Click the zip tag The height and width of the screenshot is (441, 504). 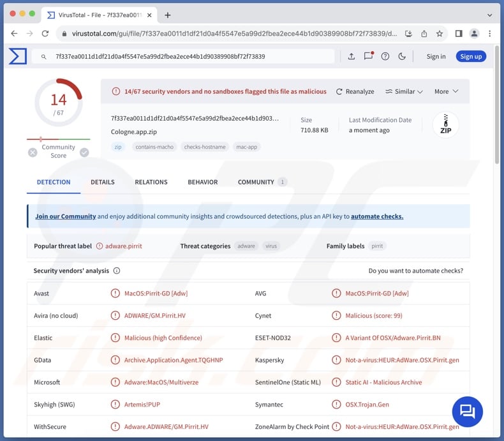point(118,147)
